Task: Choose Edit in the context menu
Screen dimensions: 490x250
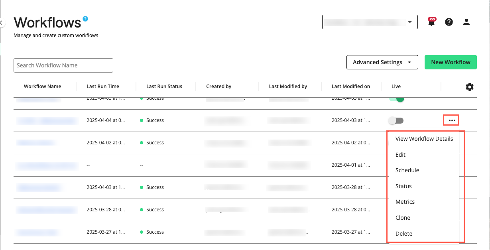Action: [400, 155]
